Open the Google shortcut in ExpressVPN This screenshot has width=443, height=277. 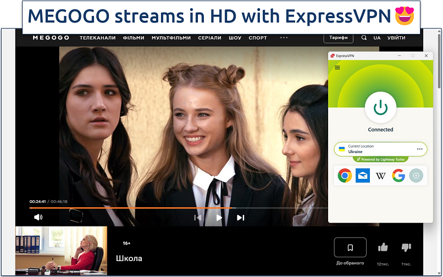click(x=398, y=176)
